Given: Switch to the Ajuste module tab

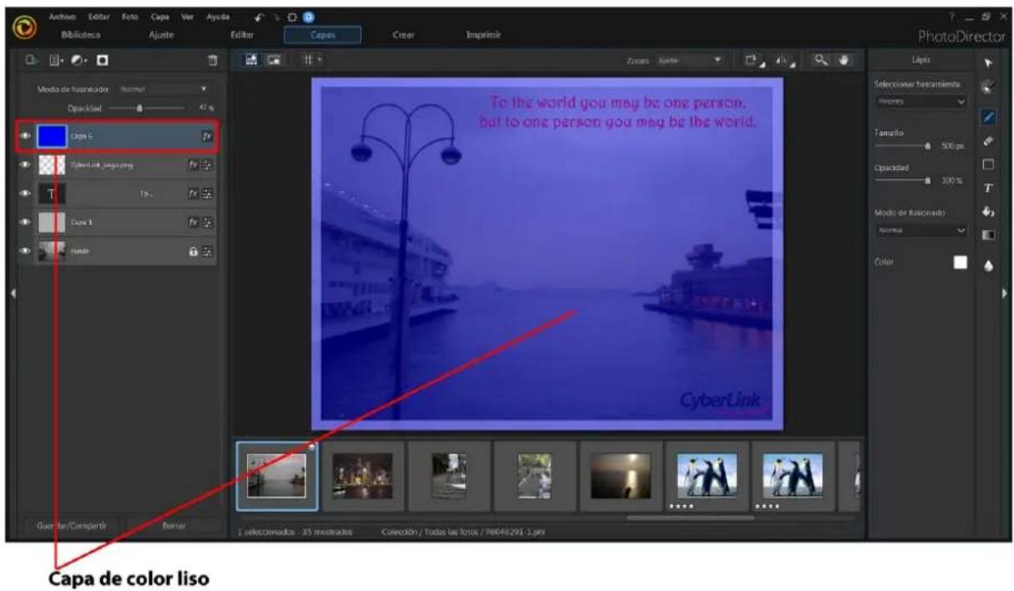Looking at the screenshot, I should (160, 35).
